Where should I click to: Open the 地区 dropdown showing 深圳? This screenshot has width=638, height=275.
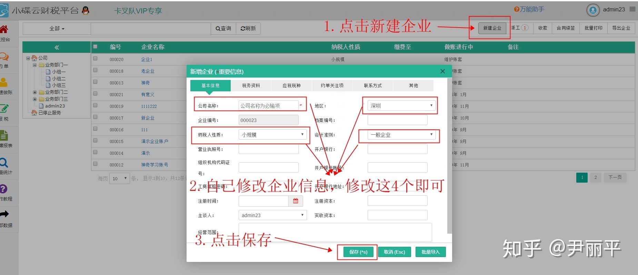(402, 105)
